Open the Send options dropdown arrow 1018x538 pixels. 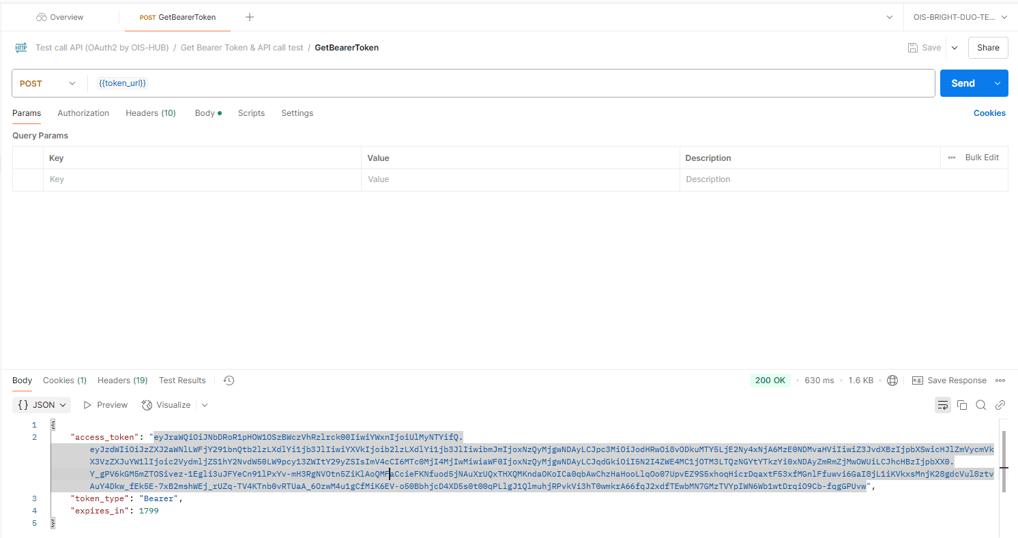point(998,83)
